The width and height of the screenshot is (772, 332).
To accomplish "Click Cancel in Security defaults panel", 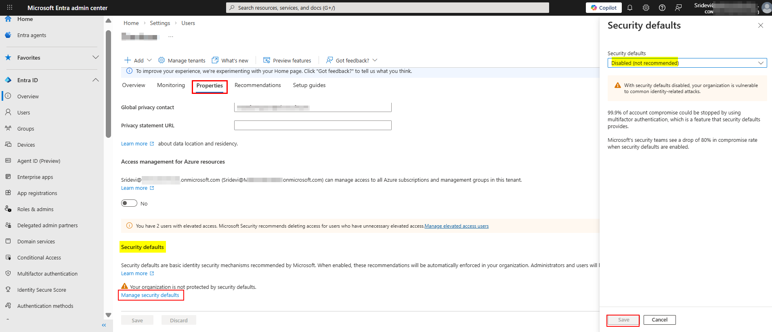I will pos(660,320).
